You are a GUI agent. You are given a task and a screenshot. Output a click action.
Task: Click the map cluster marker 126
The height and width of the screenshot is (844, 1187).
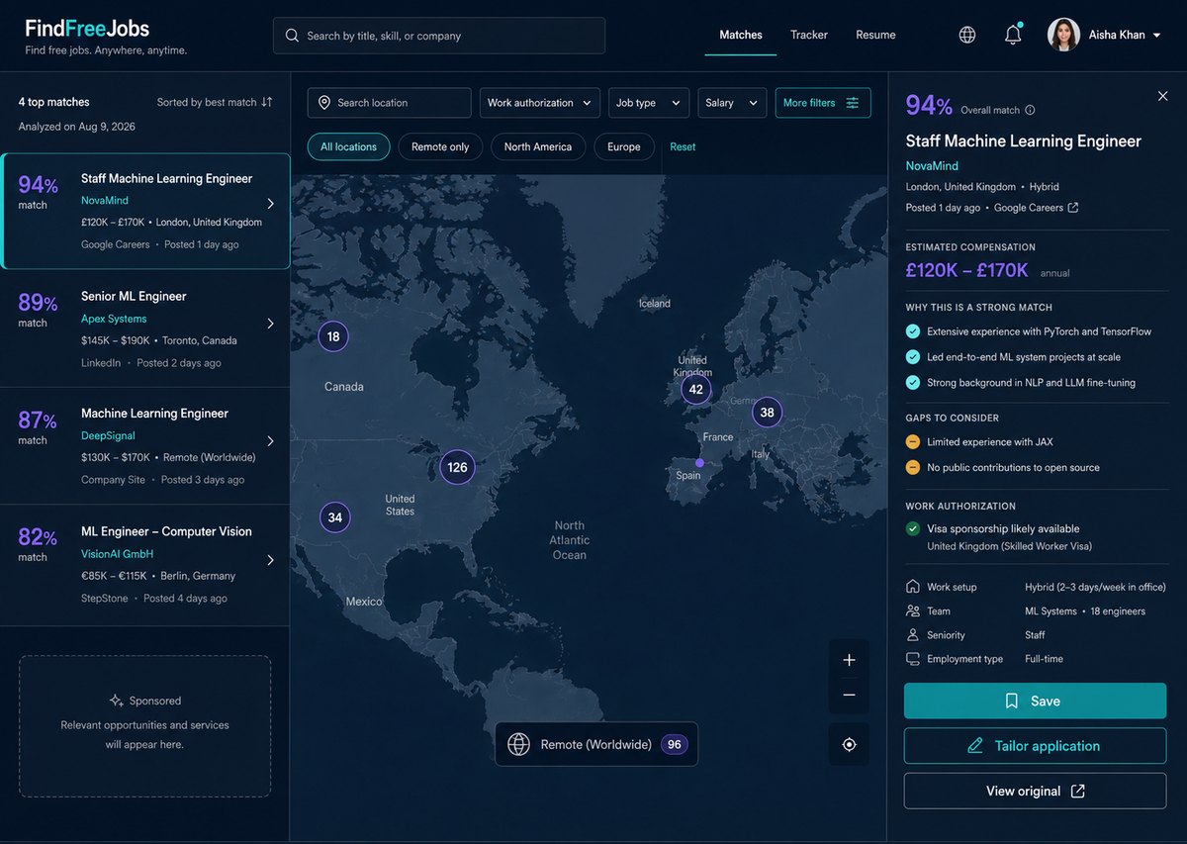coord(457,467)
